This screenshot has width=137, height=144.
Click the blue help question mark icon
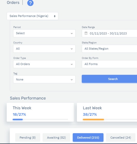(30, 3)
